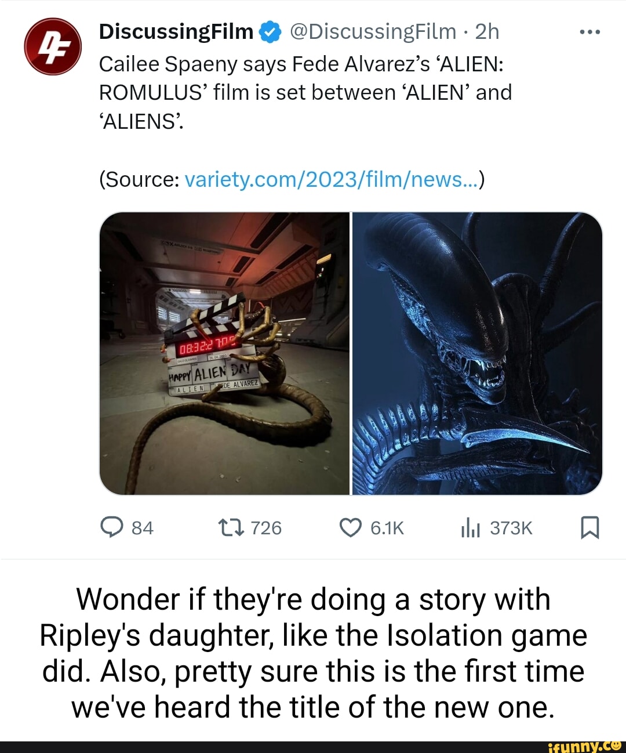Open the xenomorph close-up image

point(478,353)
